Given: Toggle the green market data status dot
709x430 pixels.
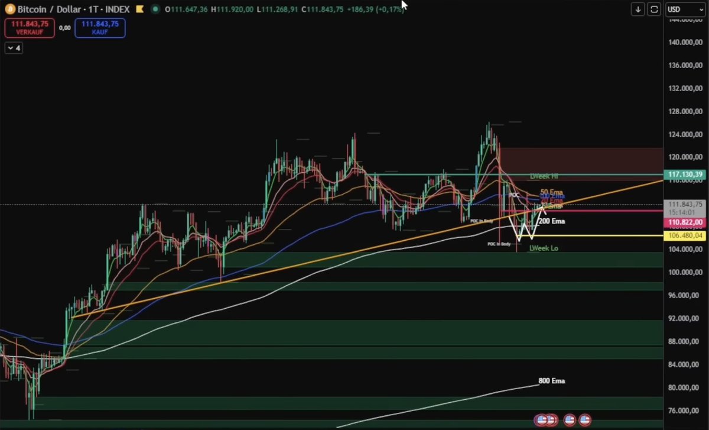Looking at the screenshot, I should coord(155,9).
